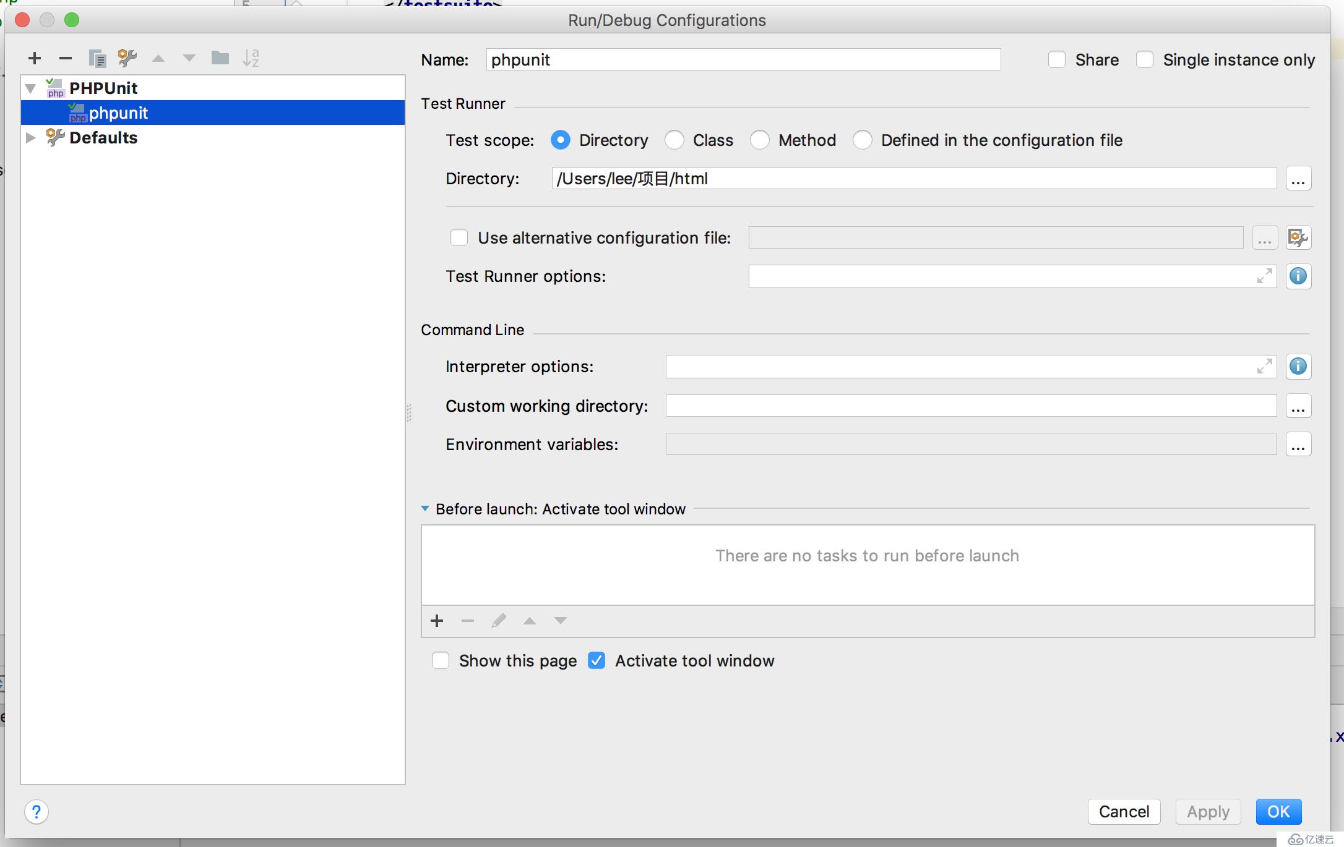This screenshot has height=847, width=1344.
Task: Click the Cancel button
Action: [1124, 812]
